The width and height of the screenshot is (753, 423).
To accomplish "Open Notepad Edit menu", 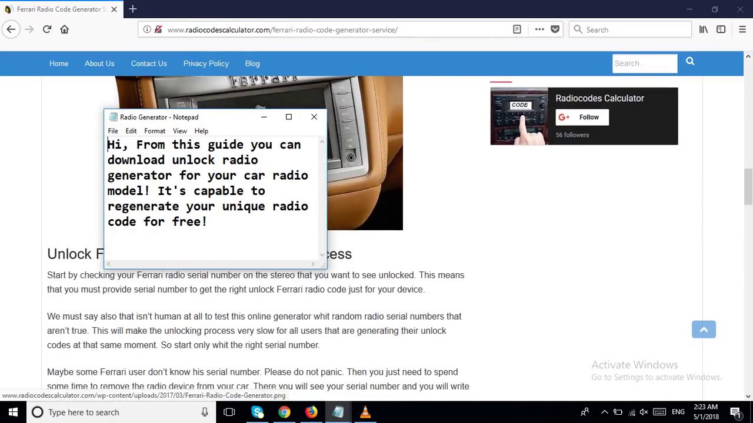I will coord(131,131).
